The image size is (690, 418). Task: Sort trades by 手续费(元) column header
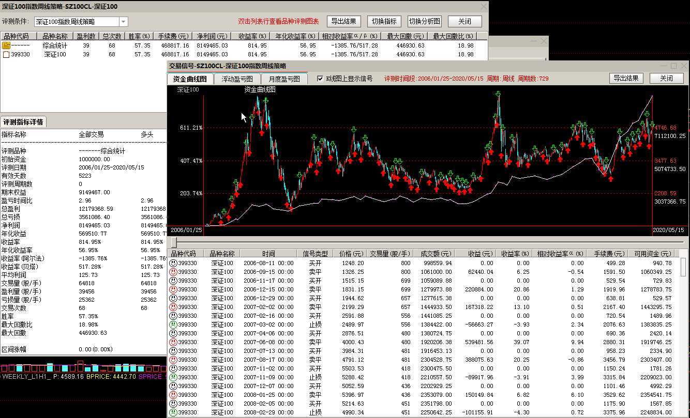click(606, 254)
